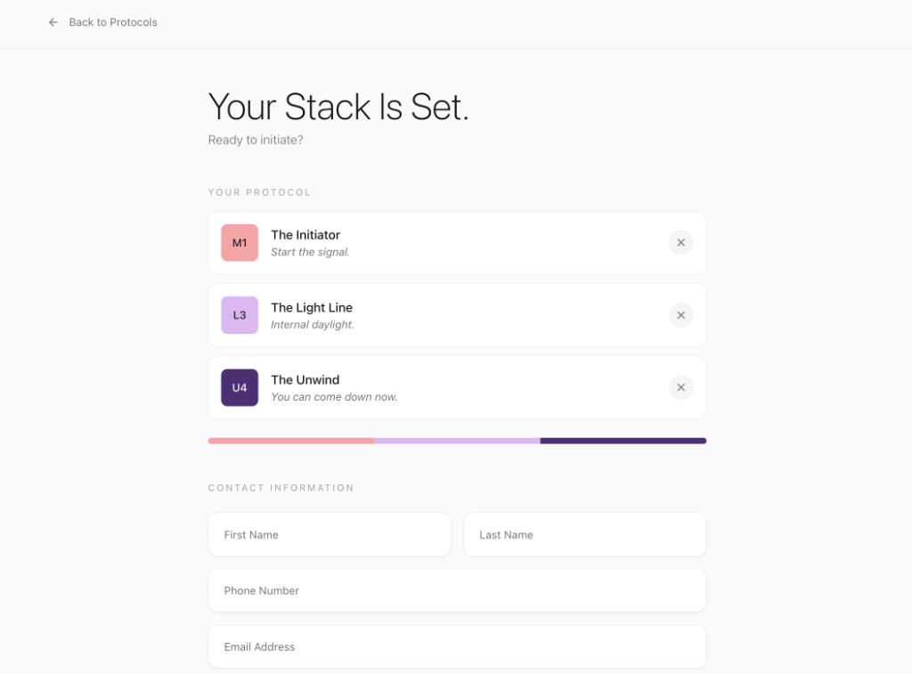Remove The Initiator from the stack
Viewport: 912px width, 674px height.
680,242
